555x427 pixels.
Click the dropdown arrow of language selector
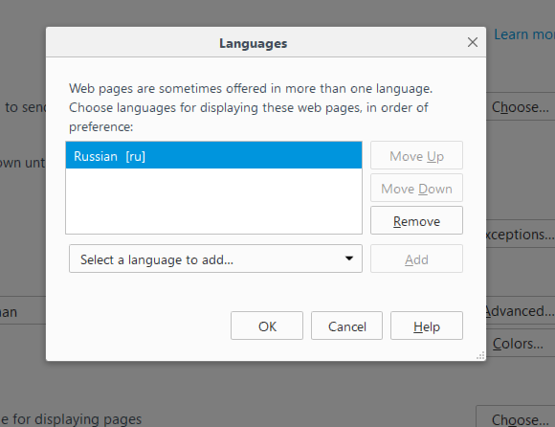[x=349, y=258]
